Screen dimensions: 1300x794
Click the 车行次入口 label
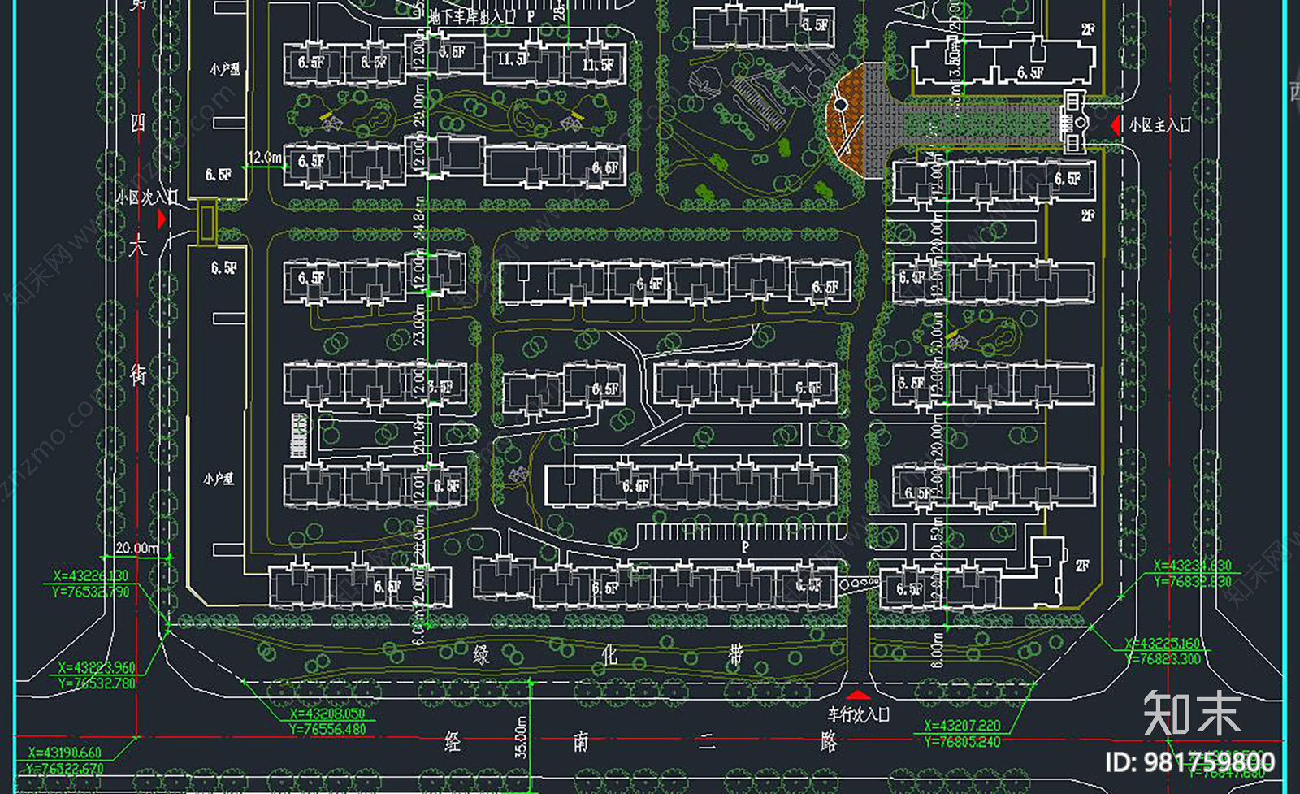[x=859, y=714]
